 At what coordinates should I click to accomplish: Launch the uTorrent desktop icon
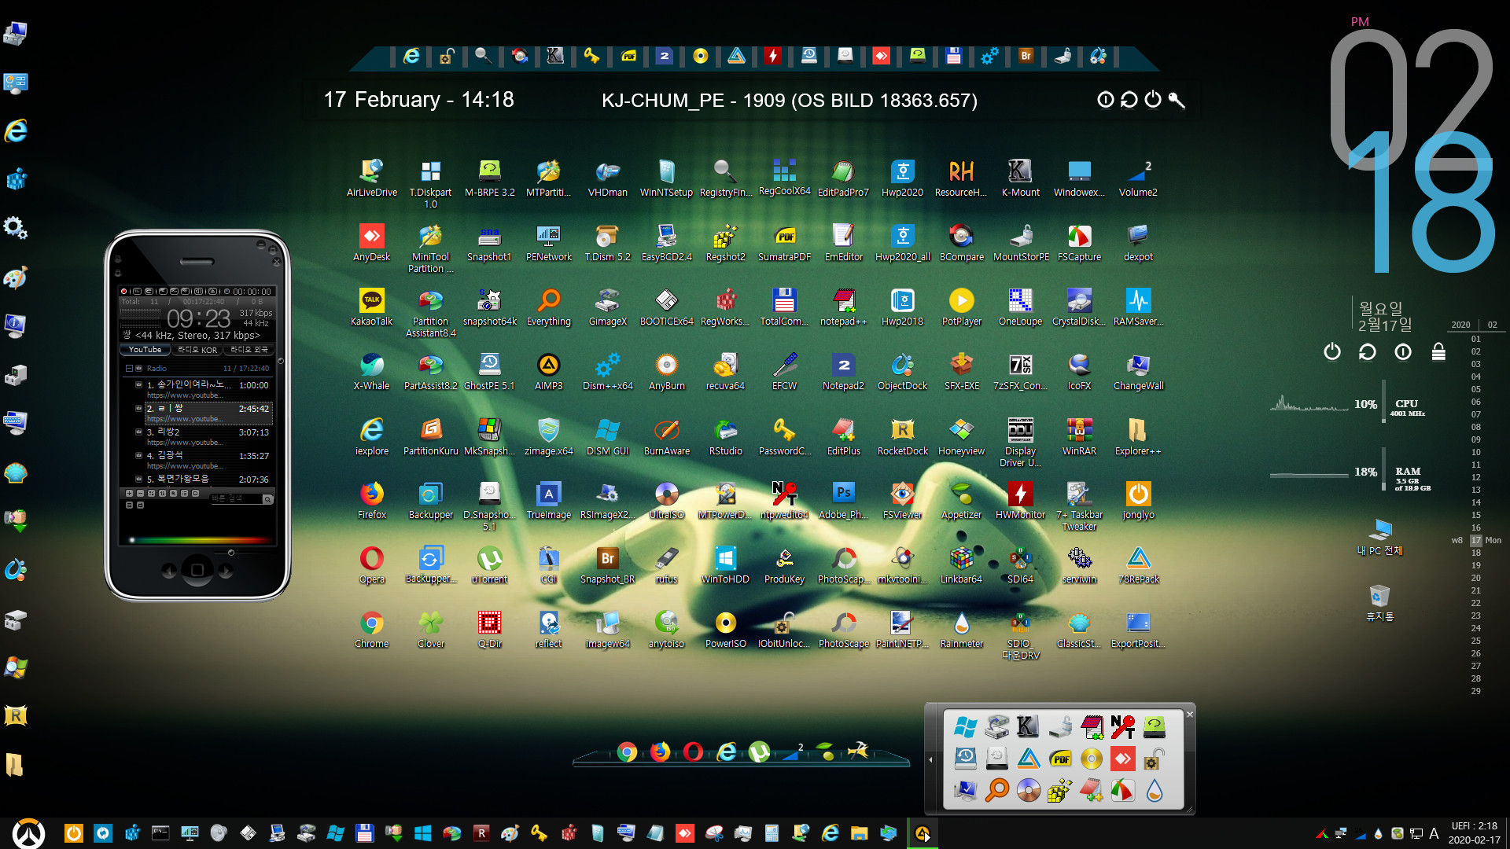tap(489, 565)
